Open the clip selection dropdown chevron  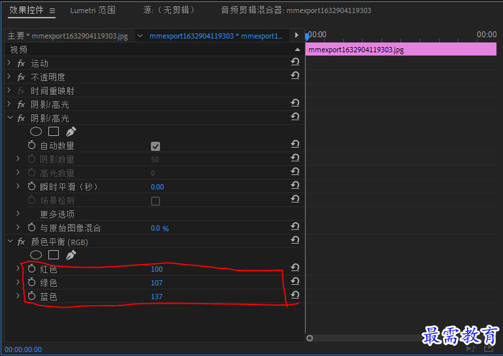coord(140,36)
